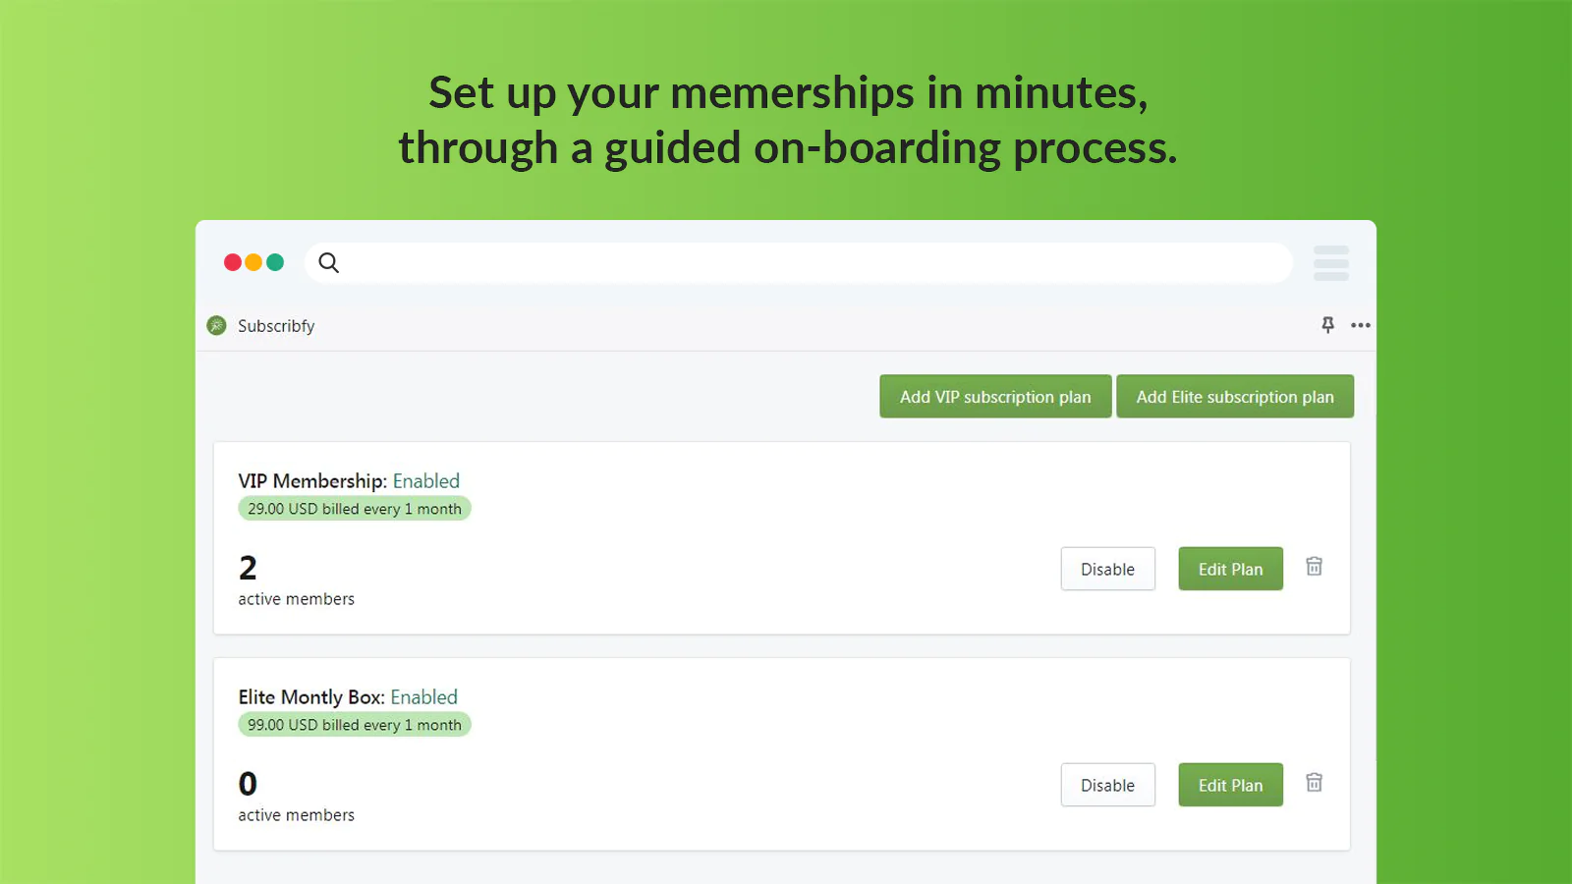Click the yellow window dot
The width and height of the screenshot is (1572, 884).
[253, 262]
